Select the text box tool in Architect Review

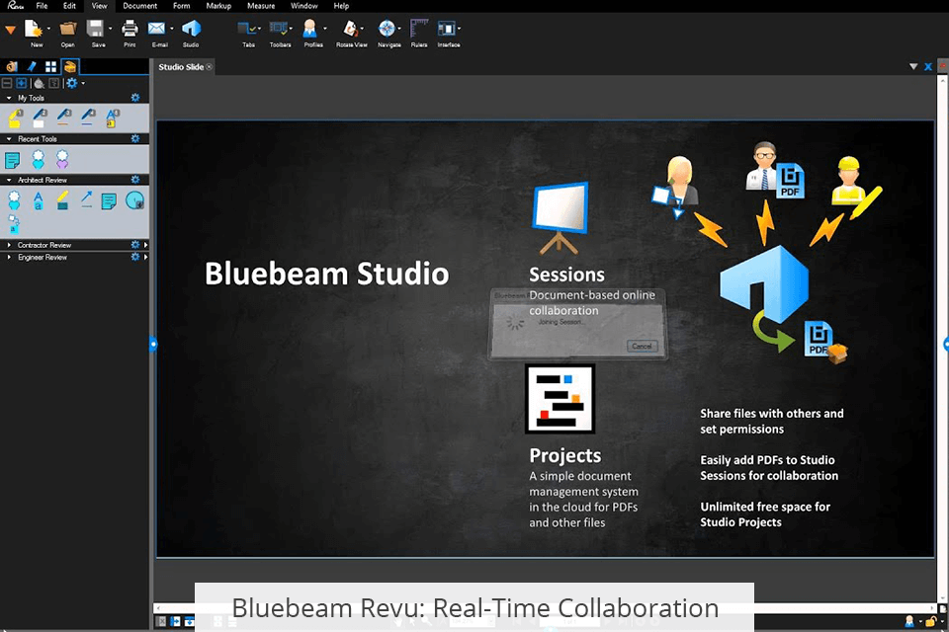tap(39, 200)
